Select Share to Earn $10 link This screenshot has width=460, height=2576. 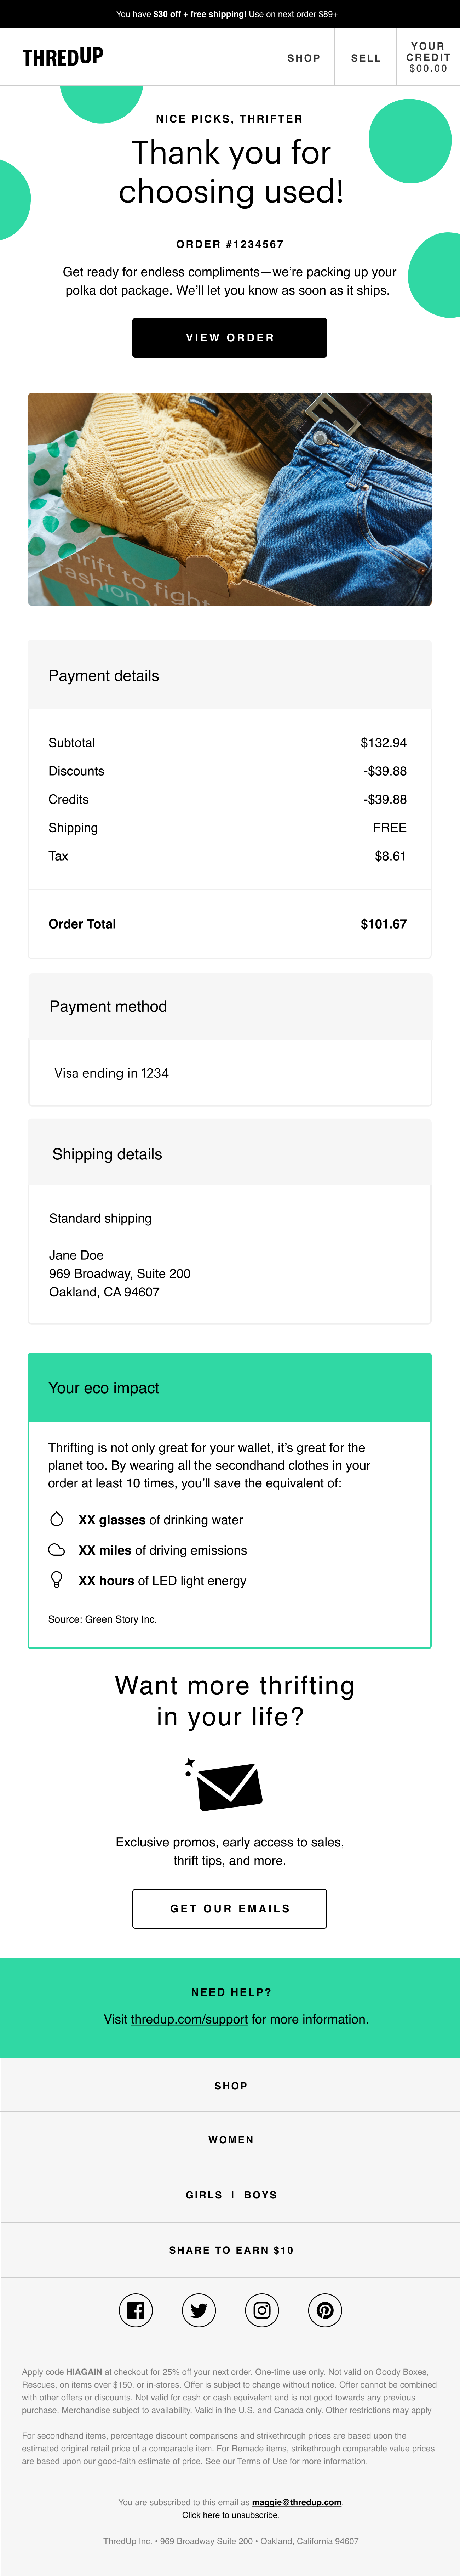click(230, 2250)
